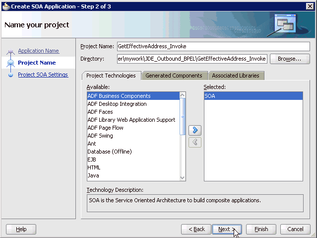Focus the Directory path field

click(x=192, y=59)
